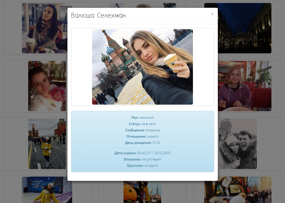The width and height of the screenshot is (285, 203).
Task: Click the 'День рождения: 13.10' line
Action: (x=142, y=143)
